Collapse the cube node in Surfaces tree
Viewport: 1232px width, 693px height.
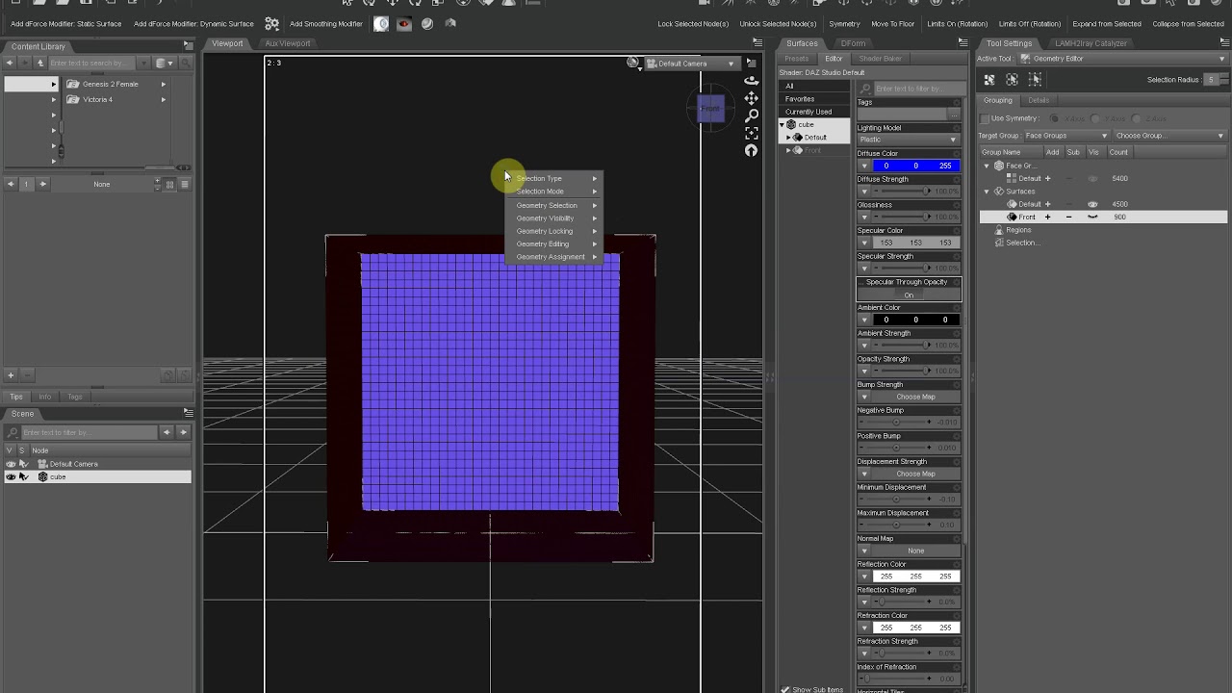[782, 125]
